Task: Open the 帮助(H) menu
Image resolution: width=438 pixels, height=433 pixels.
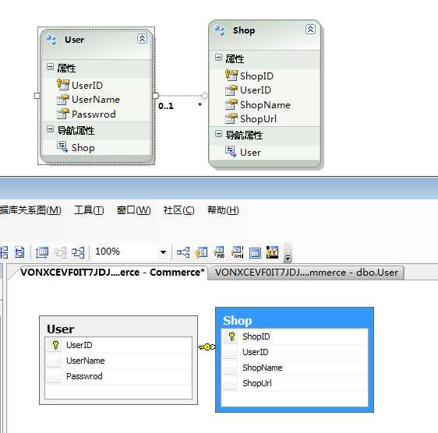Action: (x=223, y=210)
